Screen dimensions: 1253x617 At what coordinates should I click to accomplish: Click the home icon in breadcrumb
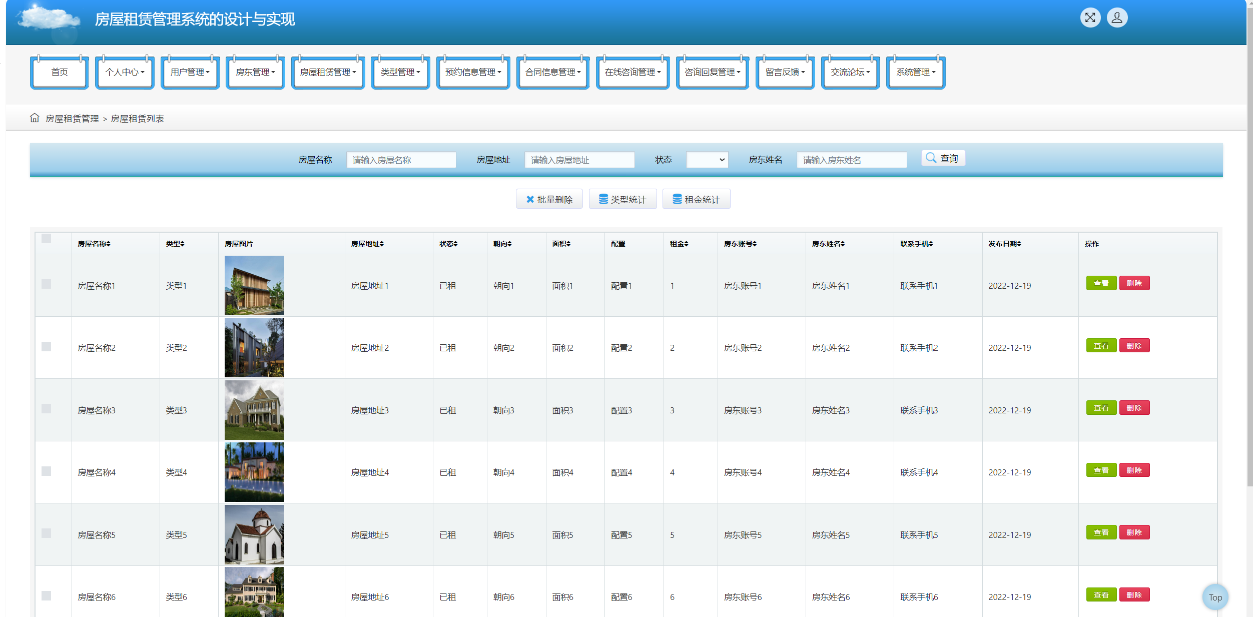coord(35,118)
